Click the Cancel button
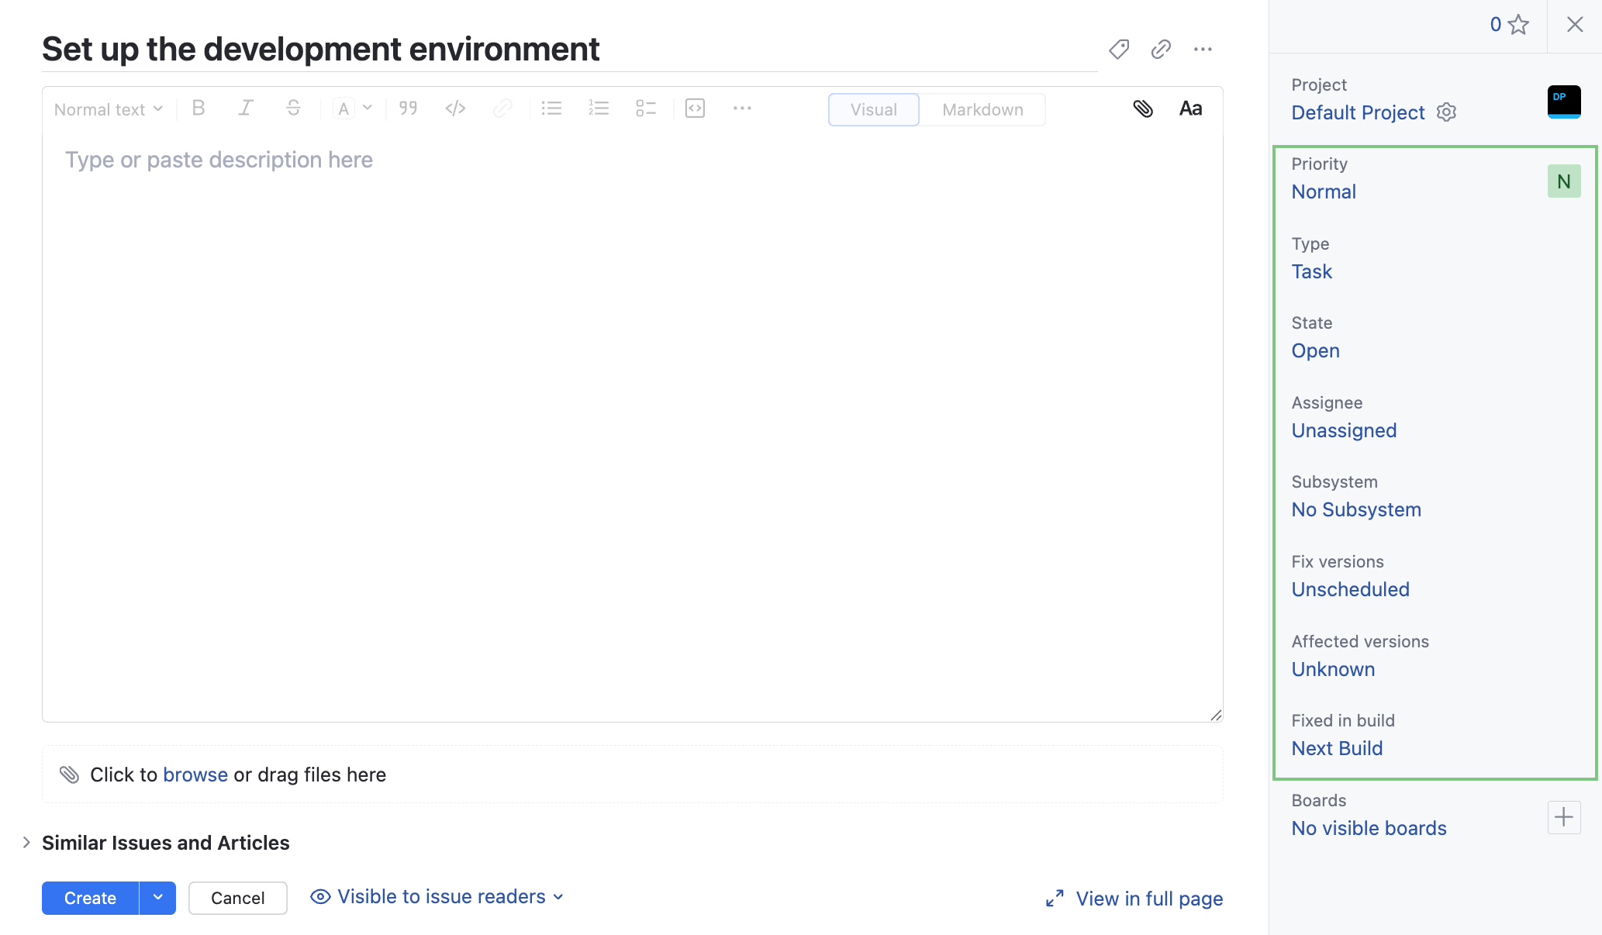 click(x=237, y=898)
